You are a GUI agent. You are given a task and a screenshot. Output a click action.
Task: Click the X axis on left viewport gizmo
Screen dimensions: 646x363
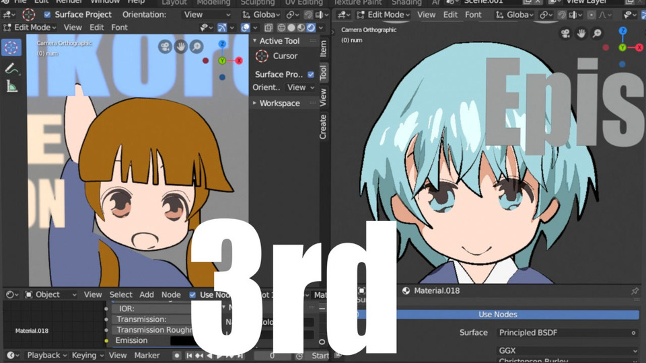(x=238, y=61)
